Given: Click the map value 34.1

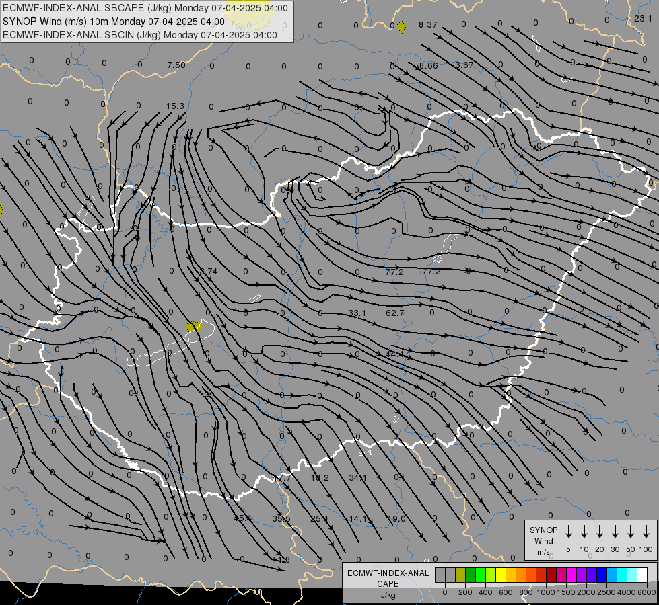Looking at the screenshot, I should coord(357,477).
